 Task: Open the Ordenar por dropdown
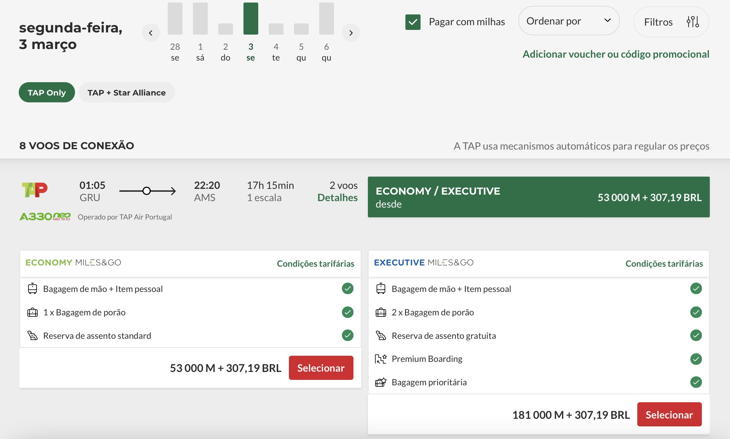pyautogui.click(x=569, y=21)
